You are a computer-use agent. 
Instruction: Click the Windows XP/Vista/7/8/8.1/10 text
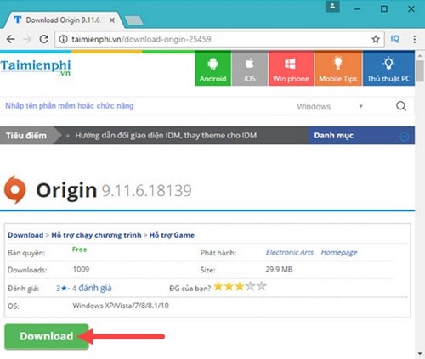coord(121,306)
